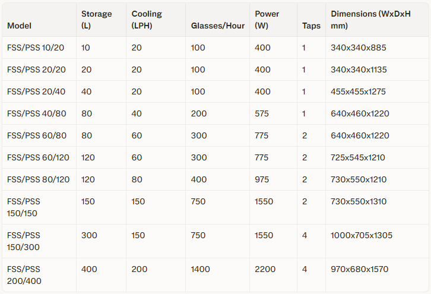The width and height of the screenshot is (431, 294).
Task: Select the Storage (L) column header
Action: coord(96,20)
